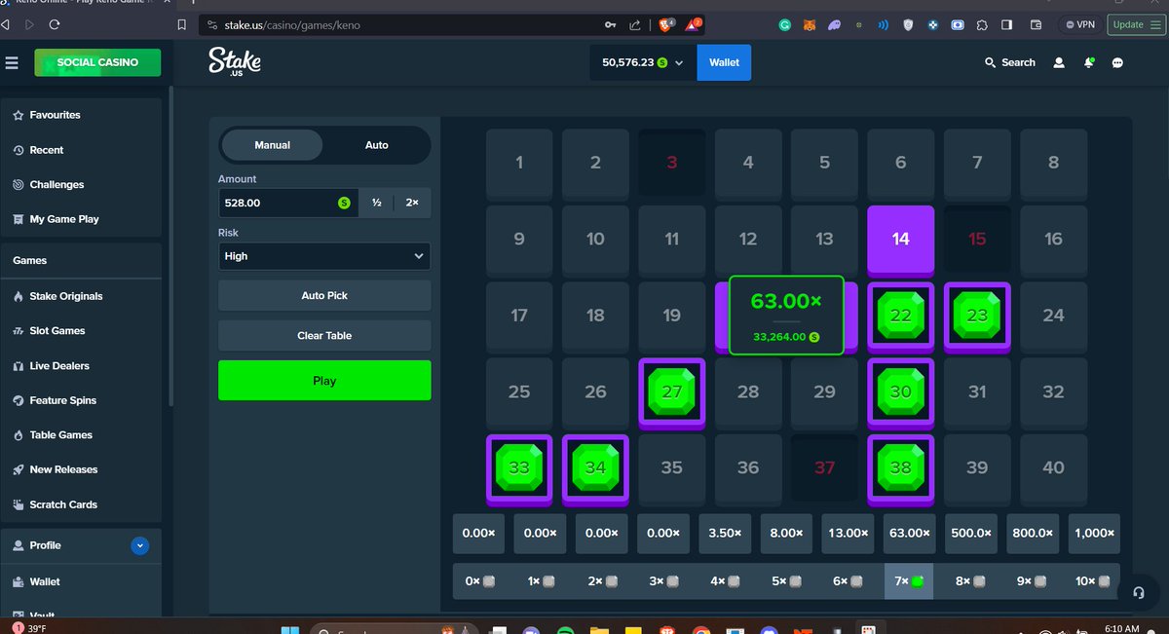
Task: Open the browser extensions puzzle icon
Action: click(982, 24)
